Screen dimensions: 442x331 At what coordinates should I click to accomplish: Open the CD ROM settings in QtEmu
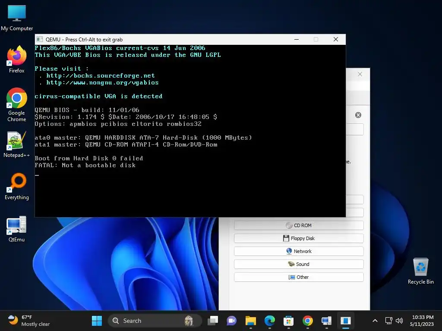click(299, 225)
